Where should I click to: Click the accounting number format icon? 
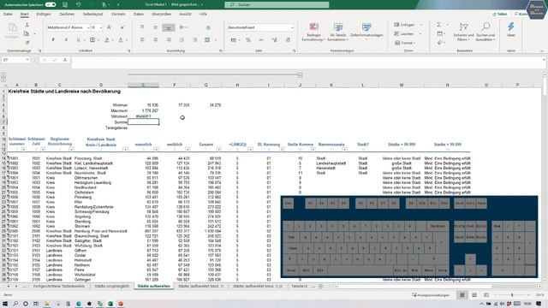tap(234, 40)
